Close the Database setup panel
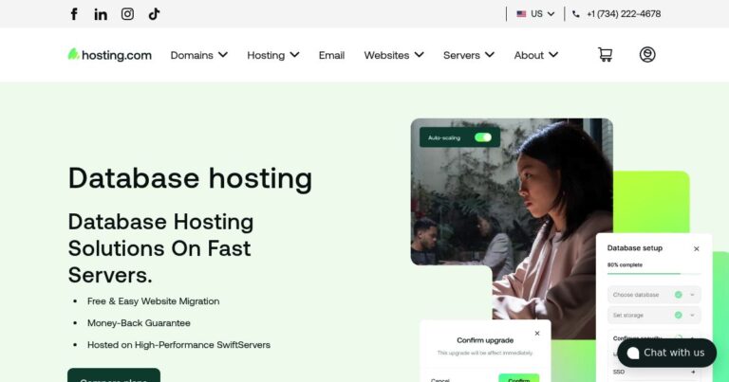Viewport: 729px width, 382px height. [696, 248]
